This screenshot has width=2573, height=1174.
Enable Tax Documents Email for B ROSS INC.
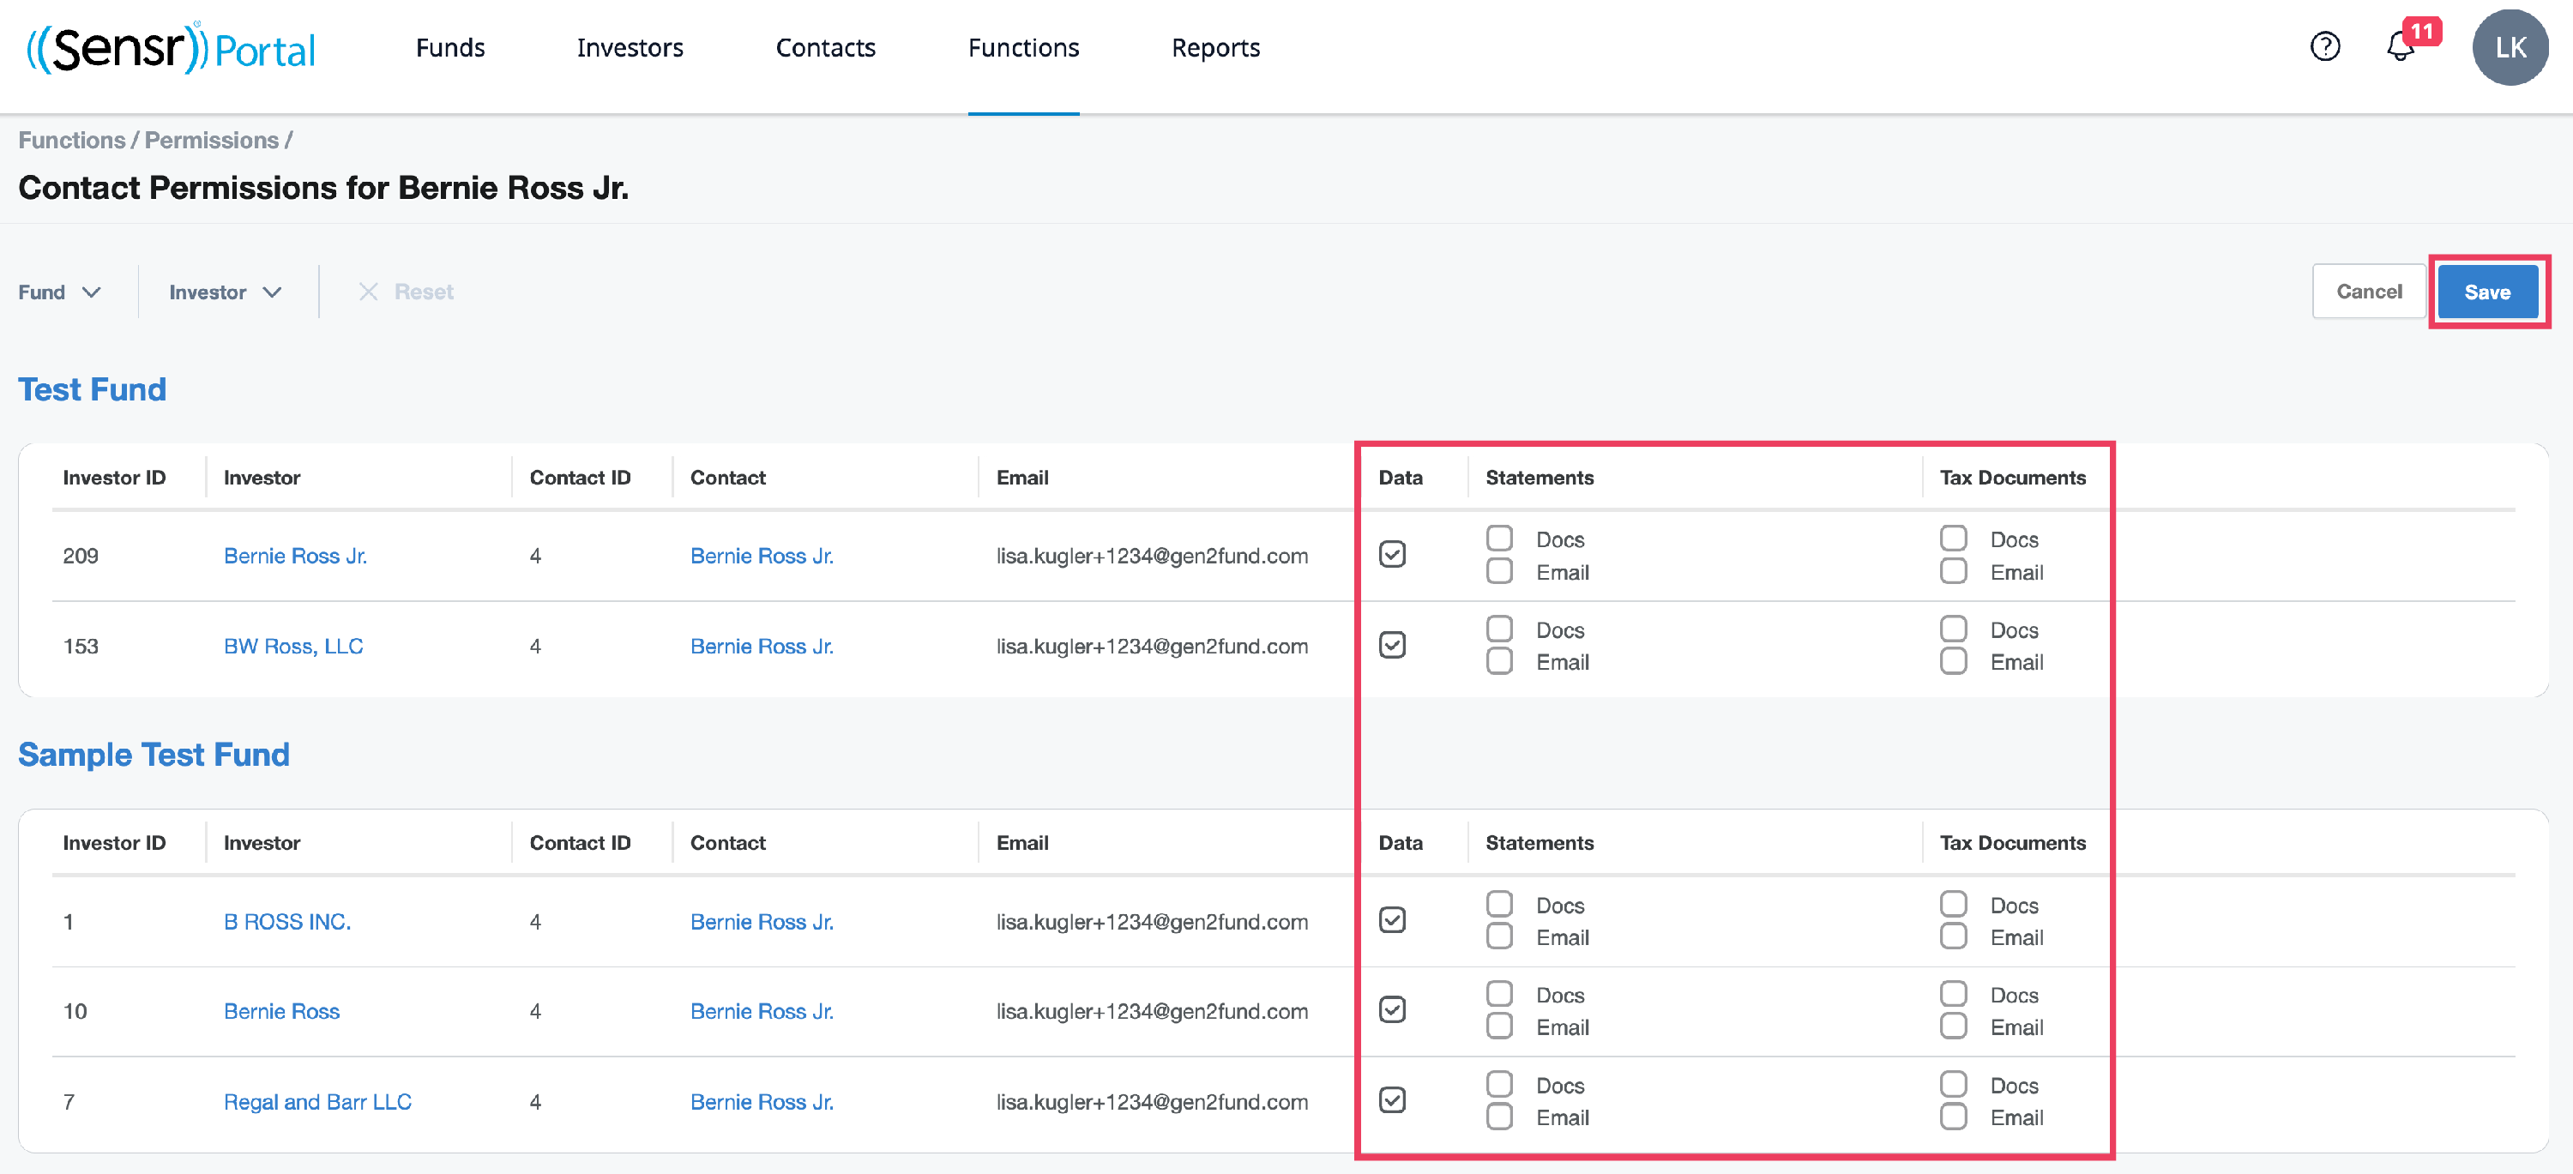click(x=1953, y=936)
